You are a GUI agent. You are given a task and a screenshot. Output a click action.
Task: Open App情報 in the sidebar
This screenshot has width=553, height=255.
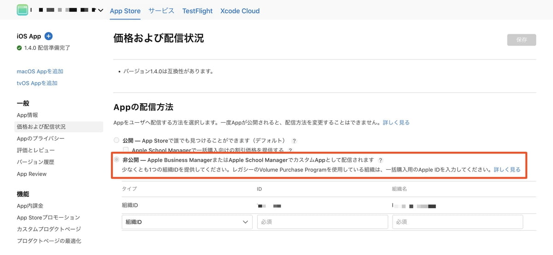27,115
